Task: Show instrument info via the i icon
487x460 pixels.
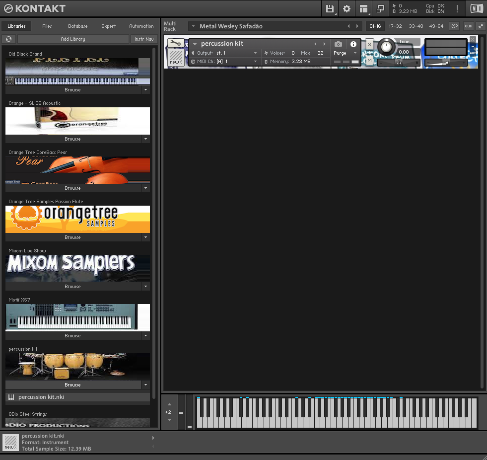Action: pos(353,44)
